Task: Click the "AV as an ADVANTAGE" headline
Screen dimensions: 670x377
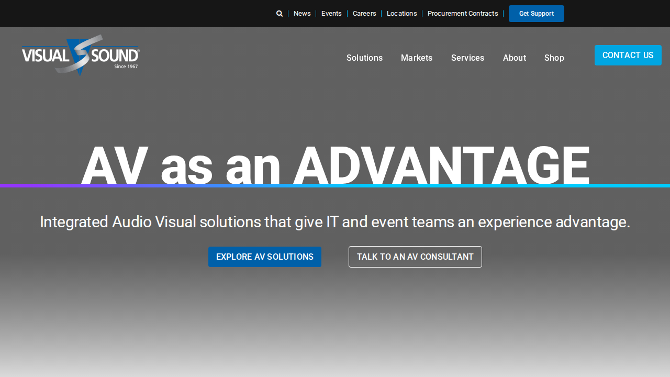Action: (336, 165)
